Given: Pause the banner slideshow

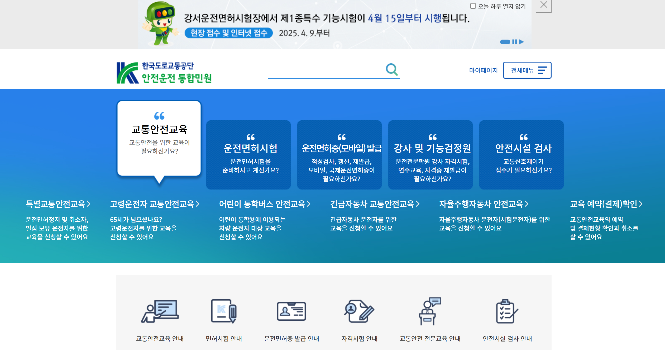Looking at the screenshot, I should tap(514, 42).
